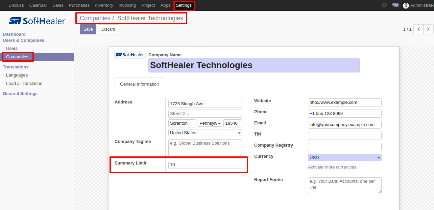The image size is (434, 210).
Task: Click the company logo thumbnail in form
Action: pos(130,55)
